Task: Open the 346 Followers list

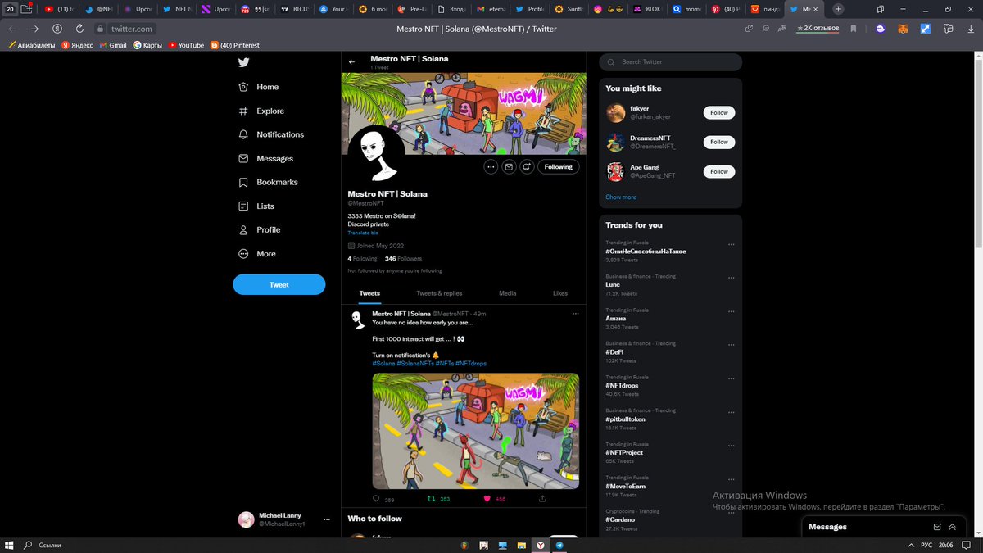Action: 403,258
